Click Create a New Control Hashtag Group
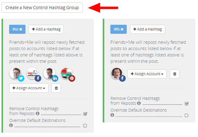 42,8
